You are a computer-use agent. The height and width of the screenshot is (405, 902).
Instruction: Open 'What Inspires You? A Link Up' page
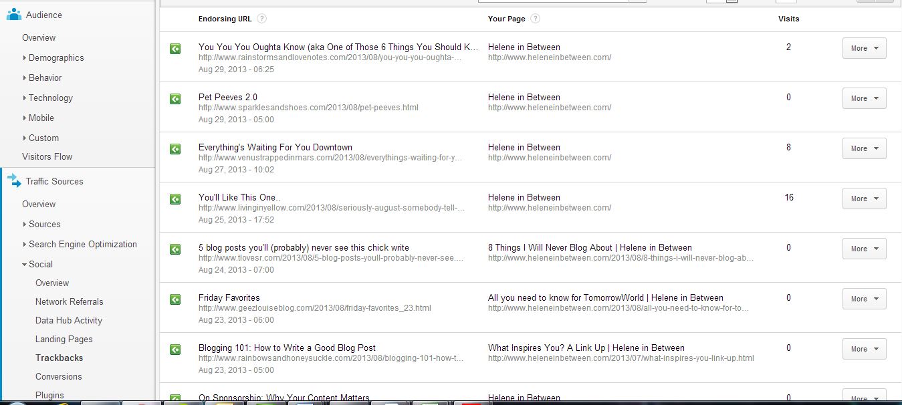pyautogui.click(x=586, y=348)
